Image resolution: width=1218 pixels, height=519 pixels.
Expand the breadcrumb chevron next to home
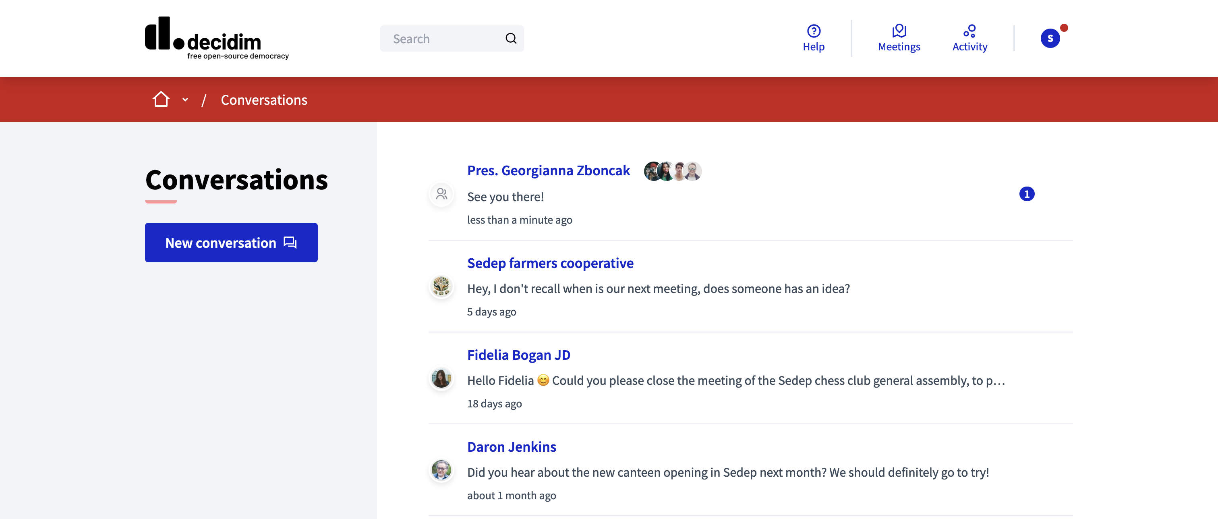185,100
